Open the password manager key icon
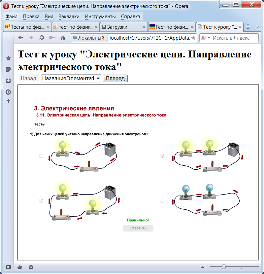 pyautogui.click(x=52, y=38)
